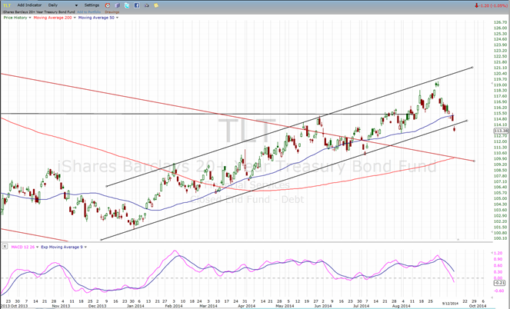Click the 126.70 price axis label
510x309 pixels.
click(499, 22)
